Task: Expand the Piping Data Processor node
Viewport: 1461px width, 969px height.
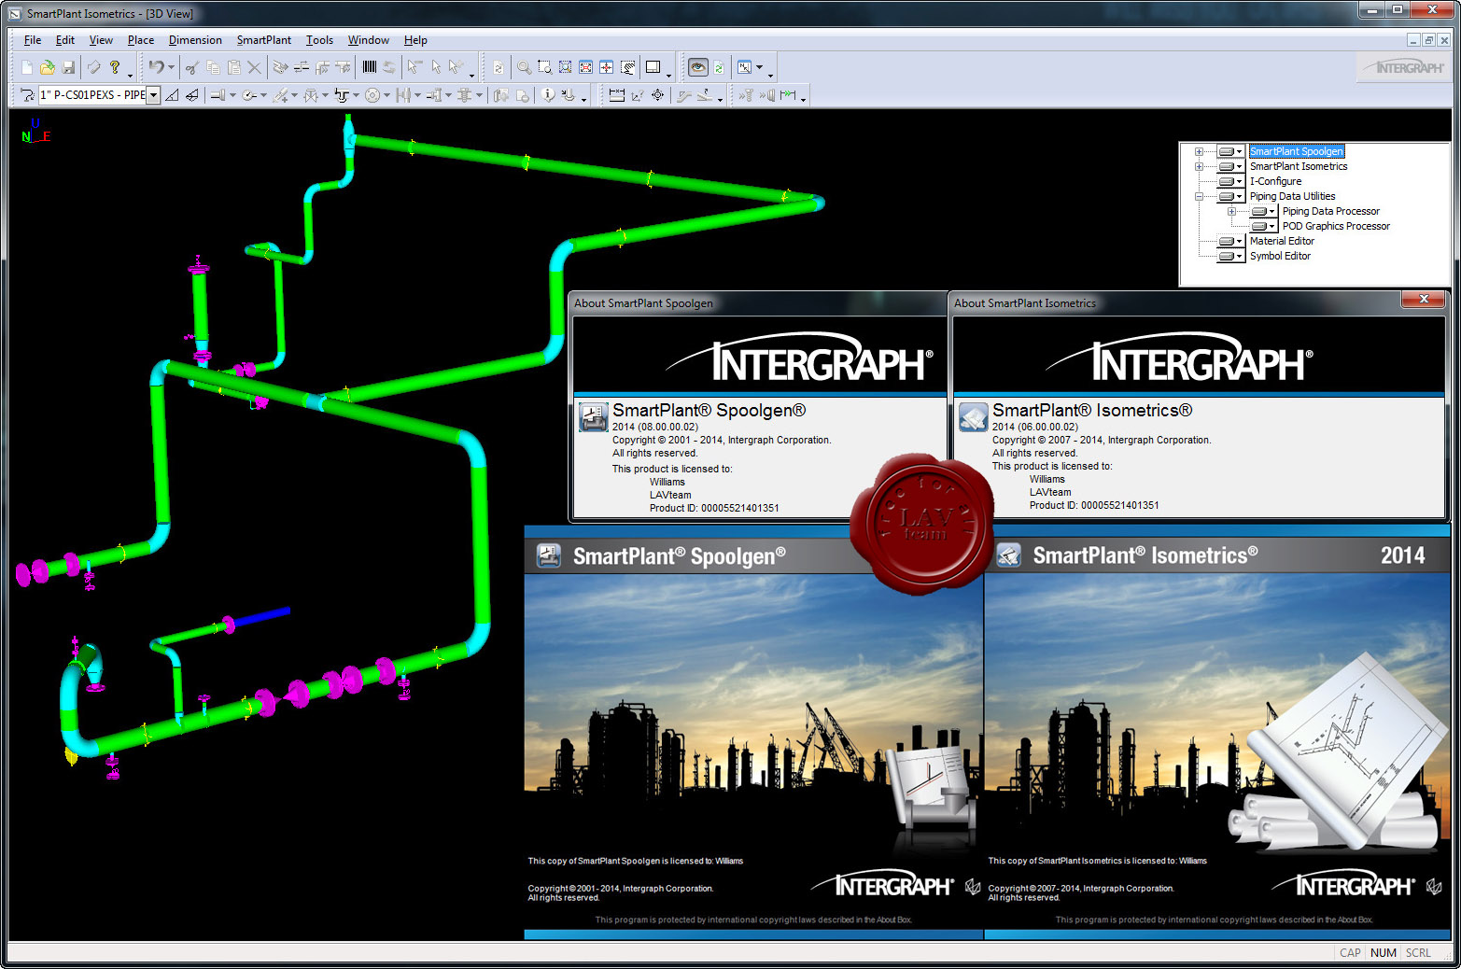Action: click(1231, 211)
